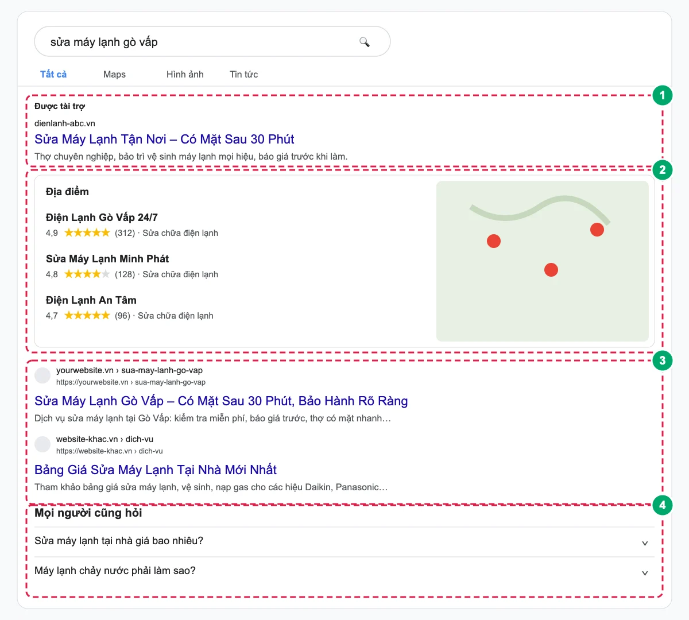The image size is (689, 620).
Task: Click URL 'https://yourwebsite.vn › sua-may-lanh-go-vap'
Action: (x=131, y=382)
